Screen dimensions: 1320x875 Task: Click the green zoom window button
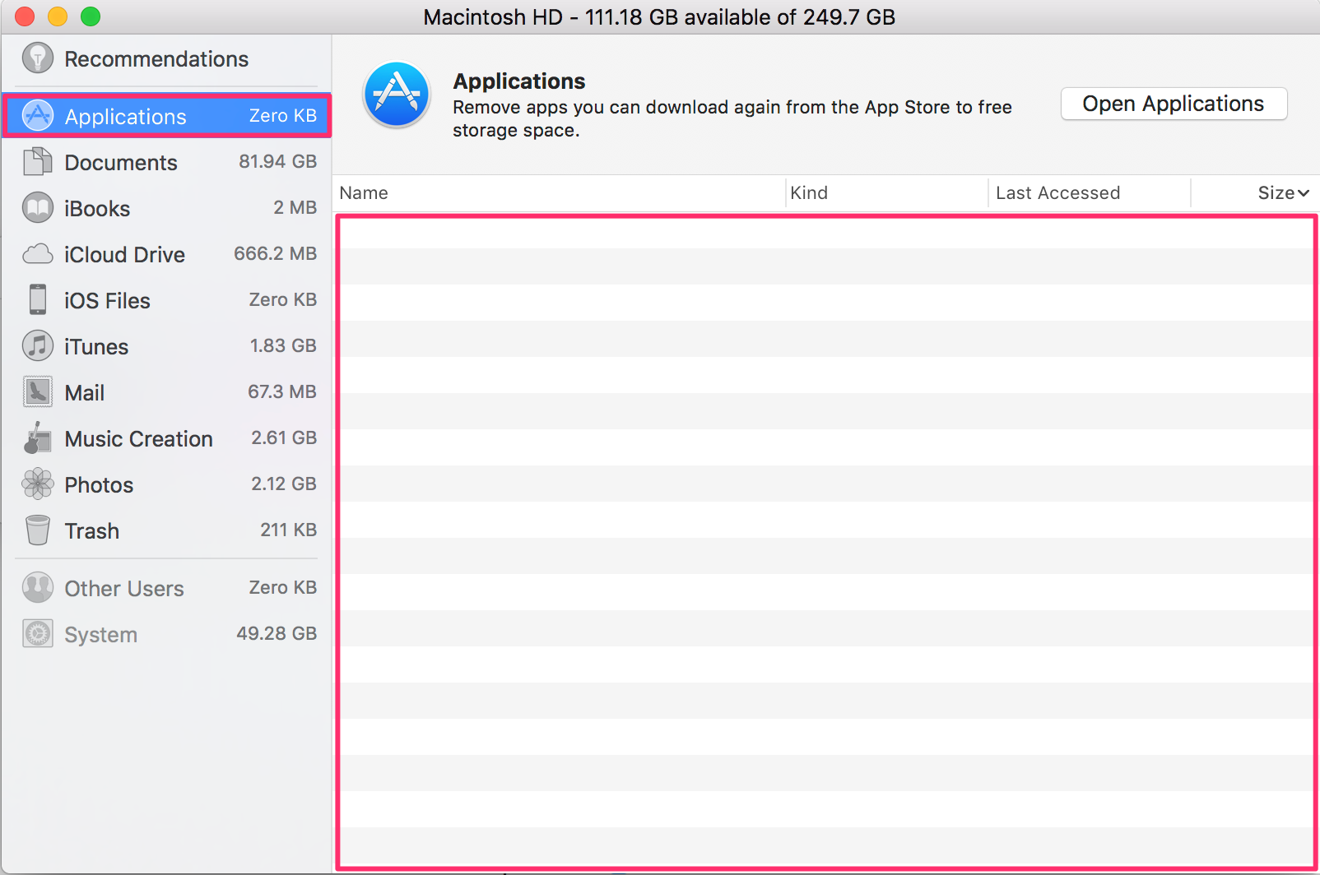coord(91,16)
